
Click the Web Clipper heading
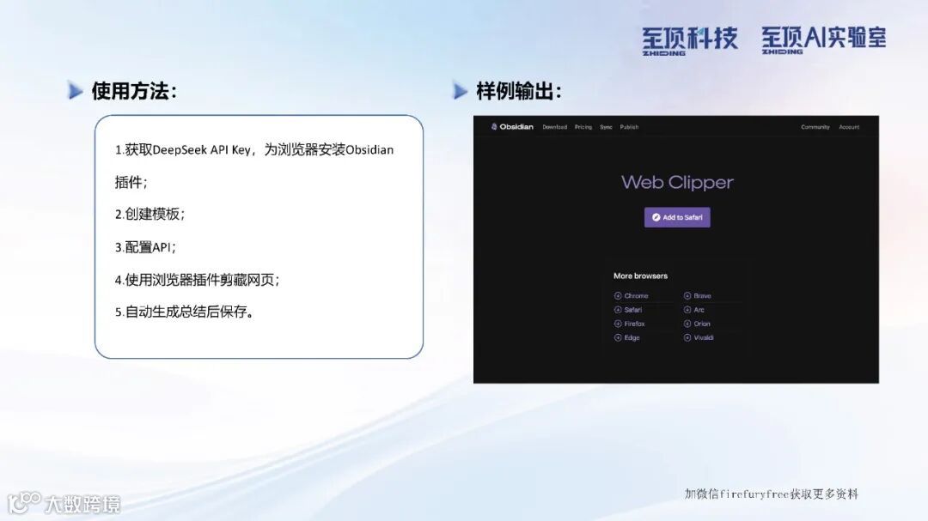677,182
